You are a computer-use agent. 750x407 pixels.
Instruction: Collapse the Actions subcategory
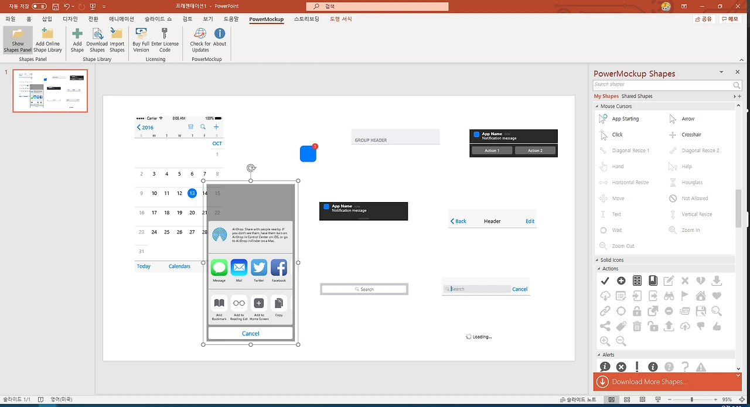point(598,269)
